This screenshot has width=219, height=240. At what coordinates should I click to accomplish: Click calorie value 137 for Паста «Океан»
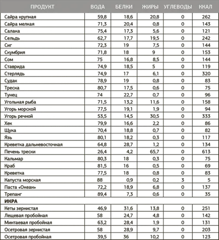pyautogui.click(x=206, y=187)
